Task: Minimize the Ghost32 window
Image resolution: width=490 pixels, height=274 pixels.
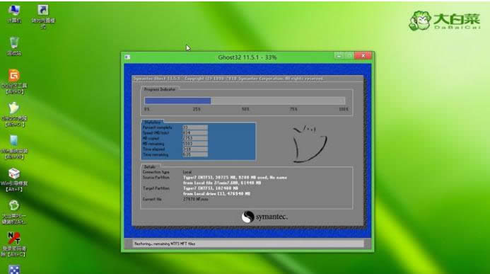Action: pos(339,56)
